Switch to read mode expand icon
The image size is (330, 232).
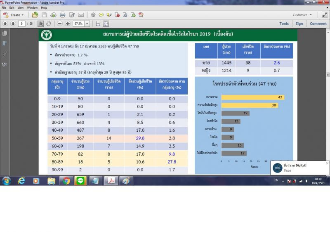click(324, 15)
